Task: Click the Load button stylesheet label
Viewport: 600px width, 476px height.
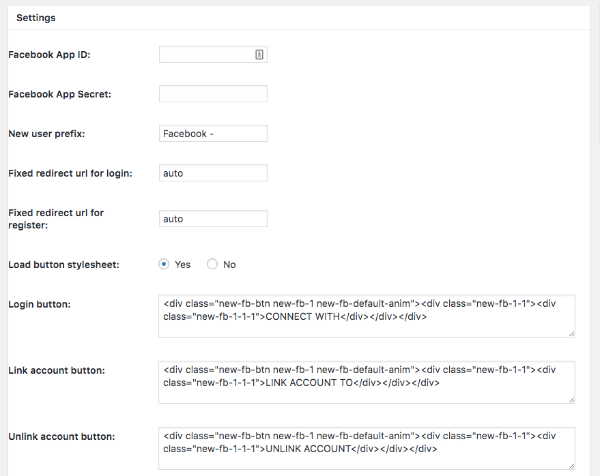Action: (x=64, y=265)
